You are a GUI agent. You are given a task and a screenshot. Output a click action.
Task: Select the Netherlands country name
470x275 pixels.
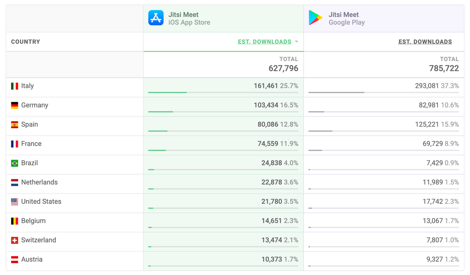point(40,182)
